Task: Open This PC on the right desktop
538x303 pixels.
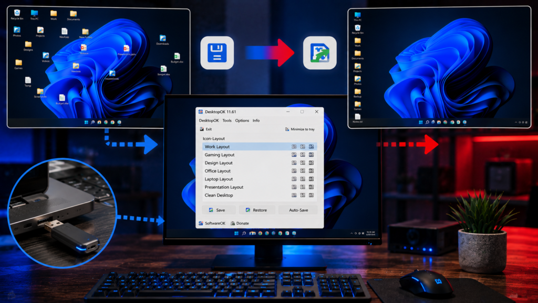Action: (x=357, y=16)
